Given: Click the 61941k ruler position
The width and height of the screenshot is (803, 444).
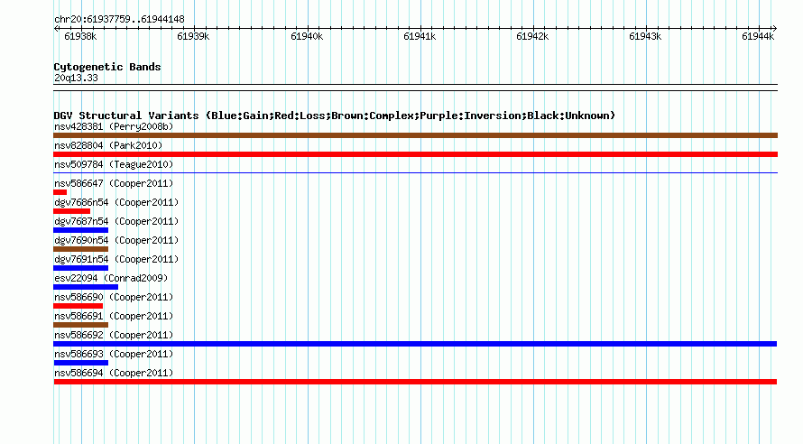Looking at the screenshot, I should click(x=420, y=36).
